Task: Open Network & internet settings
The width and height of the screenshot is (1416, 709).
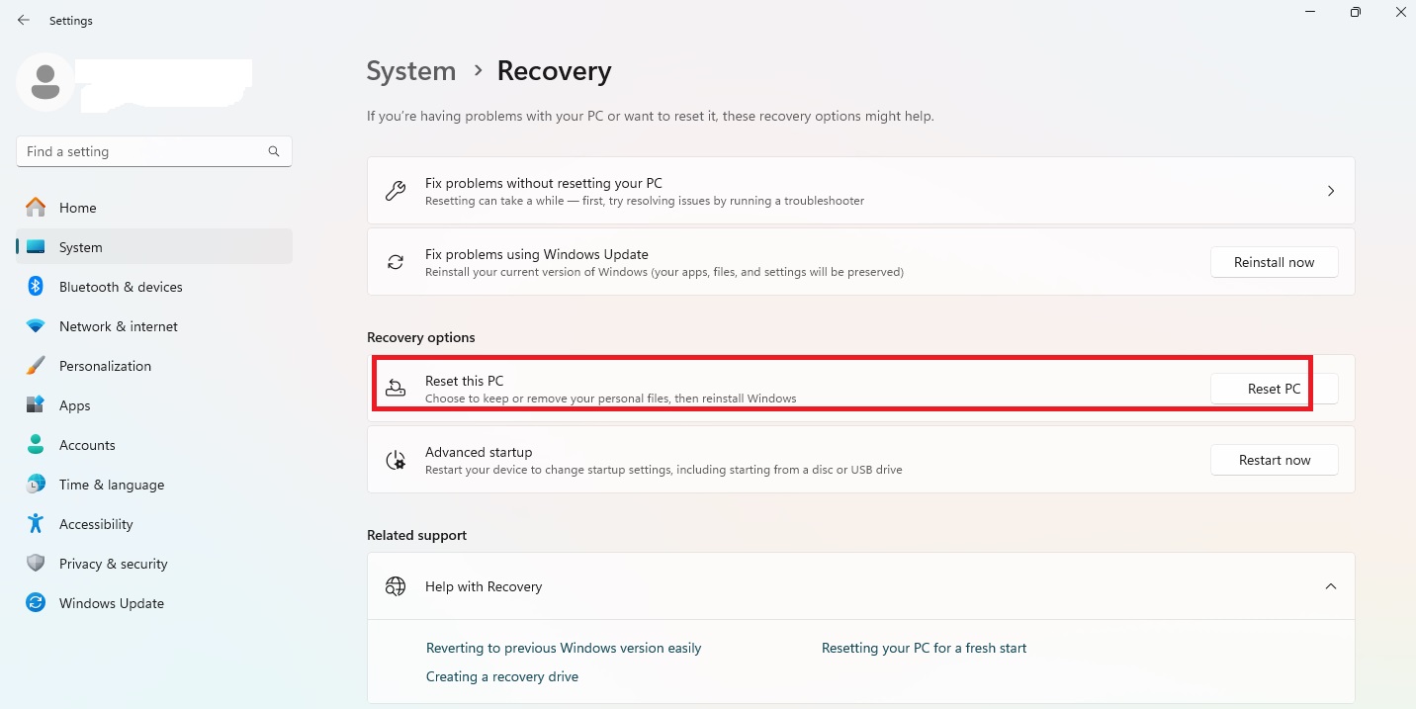Action: [x=154, y=326]
